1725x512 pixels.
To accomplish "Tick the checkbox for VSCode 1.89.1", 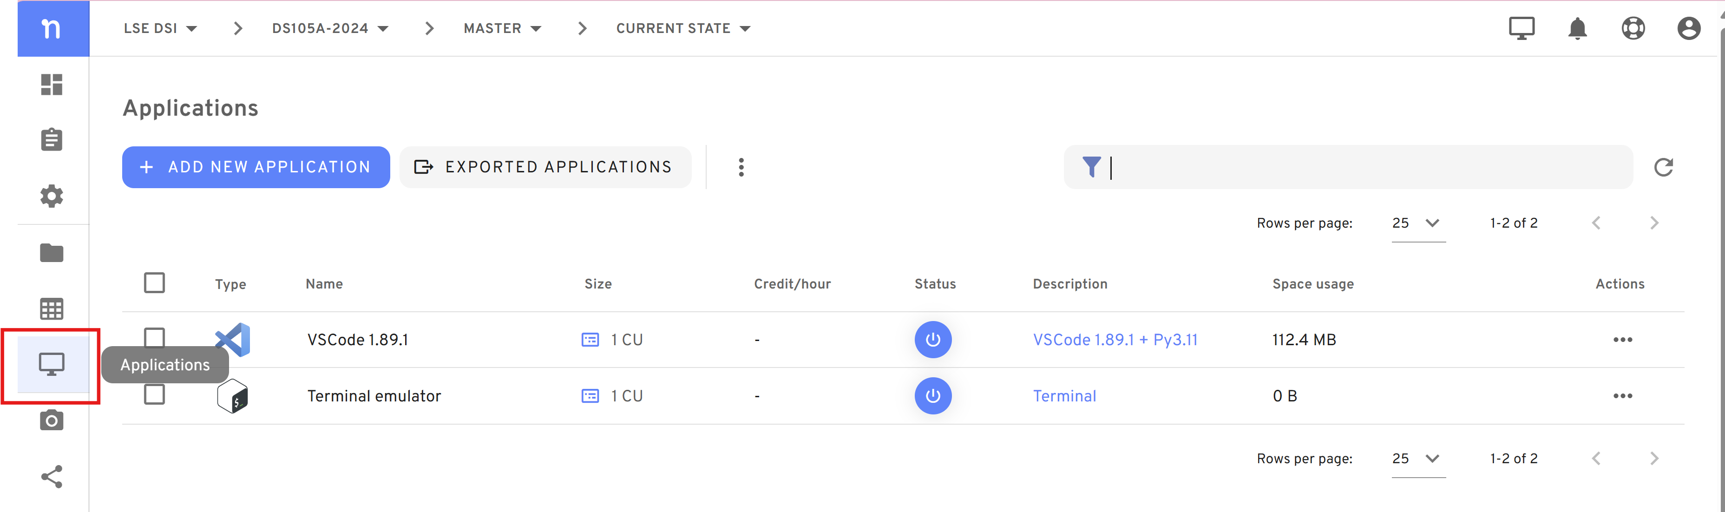I will click(x=154, y=339).
